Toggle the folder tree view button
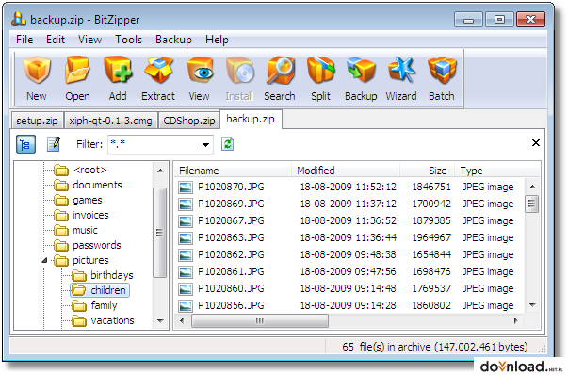This screenshot has width=568, height=375. click(x=25, y=144)
